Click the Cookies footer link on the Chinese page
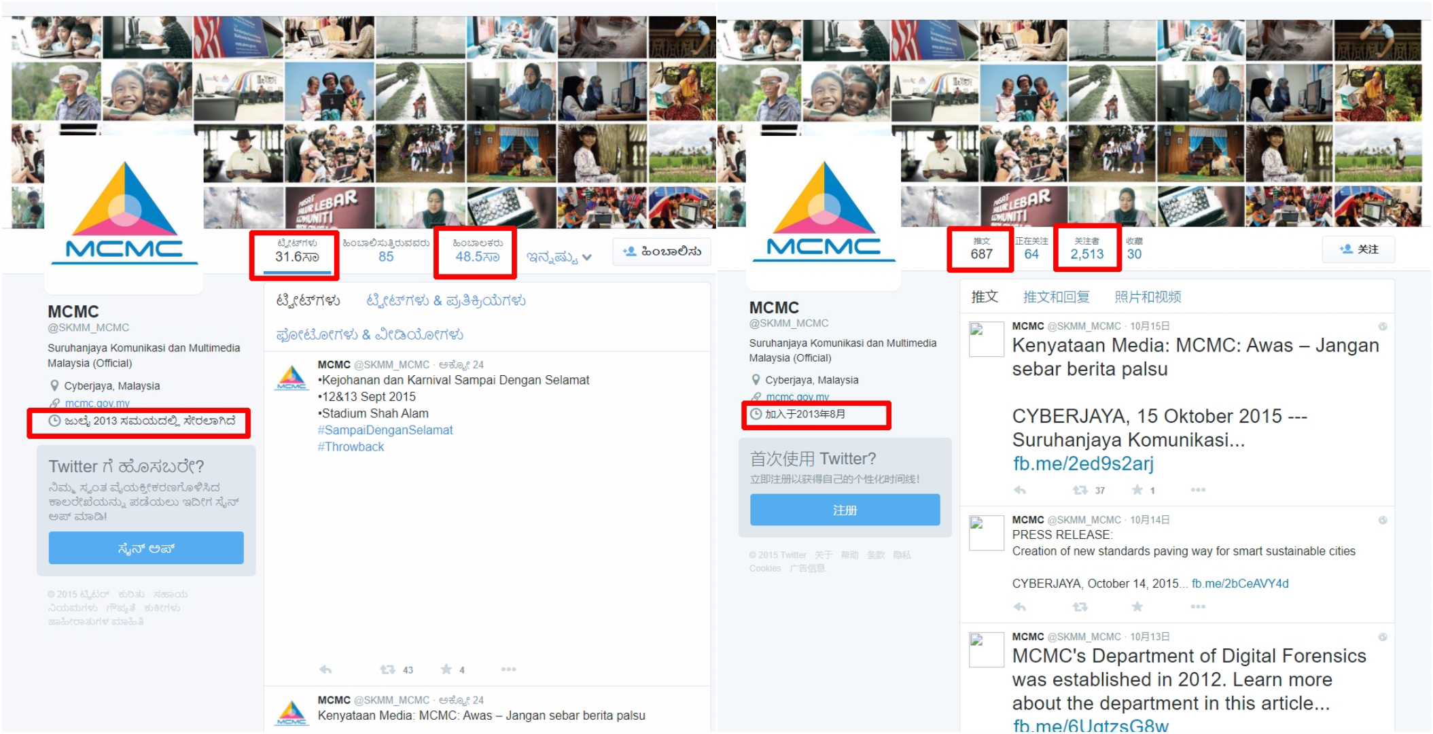The height and width of the screenshot is (734, 1433). [x=765, y=568]
